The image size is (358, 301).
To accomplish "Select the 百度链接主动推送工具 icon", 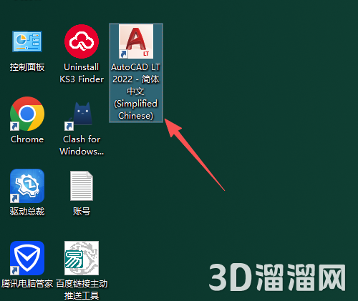I will click(82, 258).
